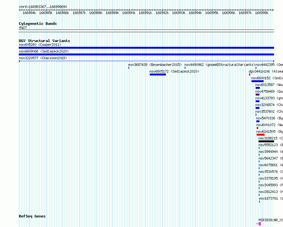Open the nsv3379195 variant label

pos(271,178)
